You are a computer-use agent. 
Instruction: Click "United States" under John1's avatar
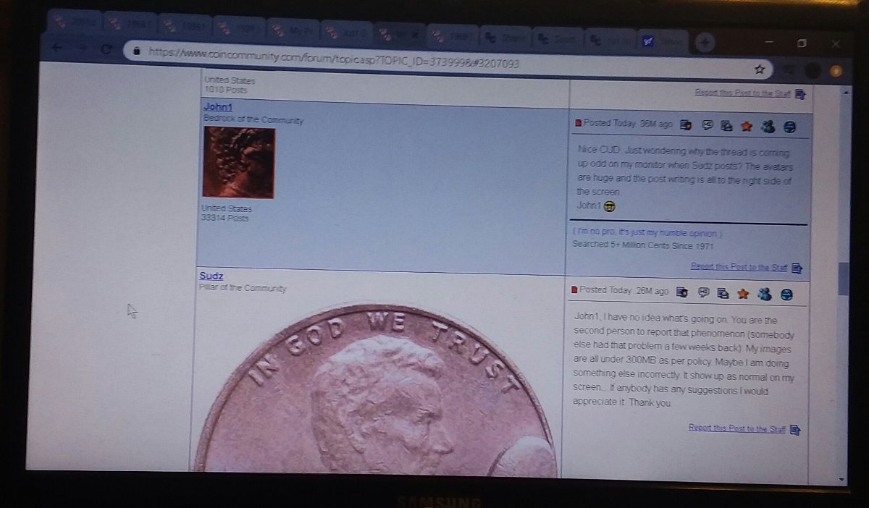tap(227, 208)
